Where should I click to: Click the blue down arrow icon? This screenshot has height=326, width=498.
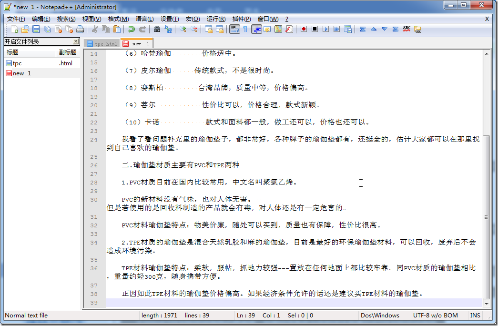pyautogui.click(x=384, y=29)
